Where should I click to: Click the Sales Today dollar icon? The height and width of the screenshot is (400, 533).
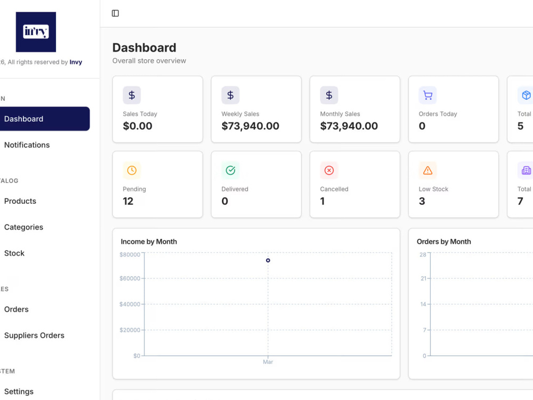(132, 95)
